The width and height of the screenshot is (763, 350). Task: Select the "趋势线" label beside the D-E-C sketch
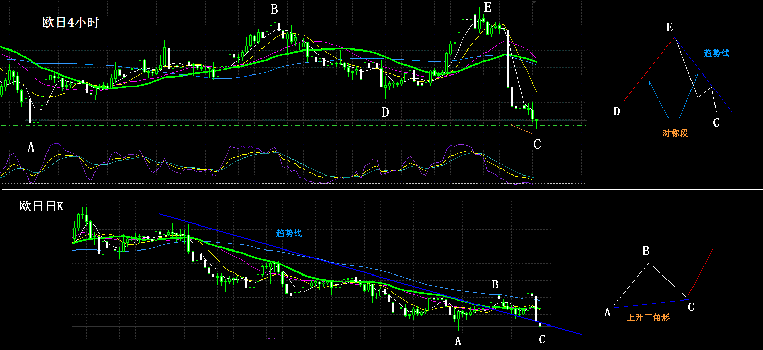click(x=716, y=53)
